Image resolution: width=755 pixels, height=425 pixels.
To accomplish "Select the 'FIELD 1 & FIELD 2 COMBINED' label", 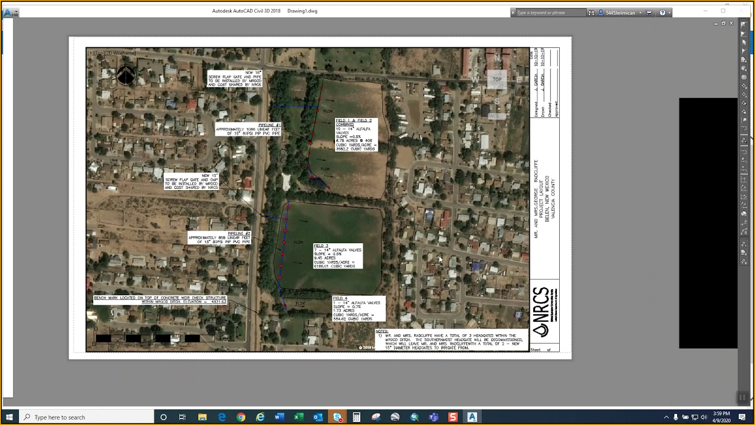I will (357, 135).
